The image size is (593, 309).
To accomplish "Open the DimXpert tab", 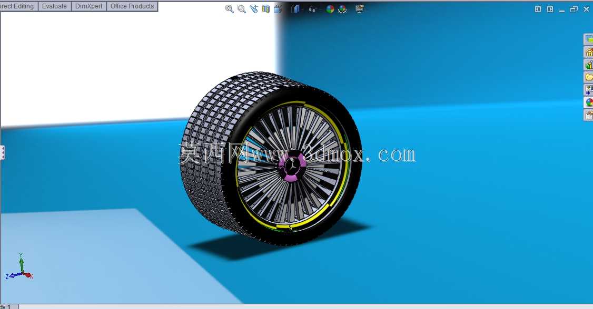I will coord(89,6).
